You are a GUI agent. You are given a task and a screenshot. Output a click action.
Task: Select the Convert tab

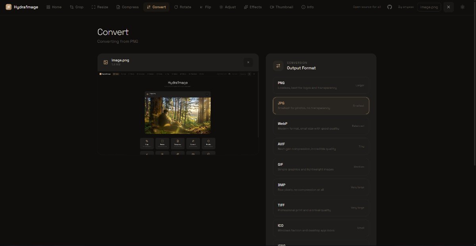tap(156, 7)
